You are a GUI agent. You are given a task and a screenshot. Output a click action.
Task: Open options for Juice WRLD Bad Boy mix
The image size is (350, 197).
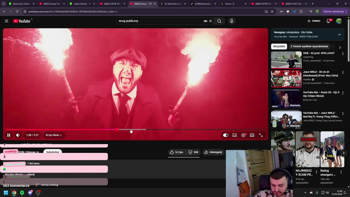(343, 113)
